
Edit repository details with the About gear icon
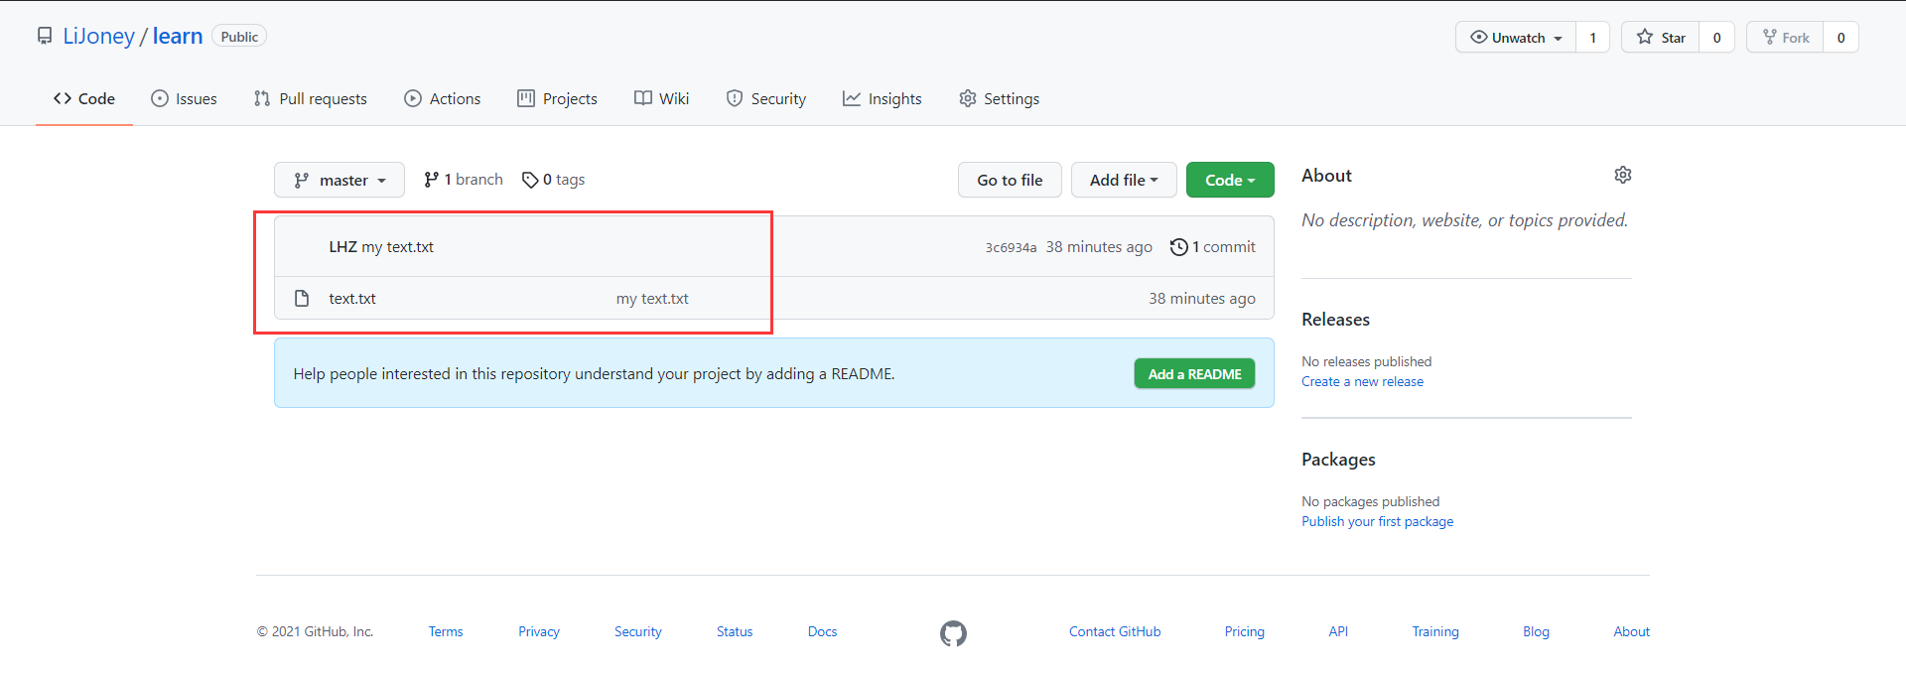coord(1623,175)
